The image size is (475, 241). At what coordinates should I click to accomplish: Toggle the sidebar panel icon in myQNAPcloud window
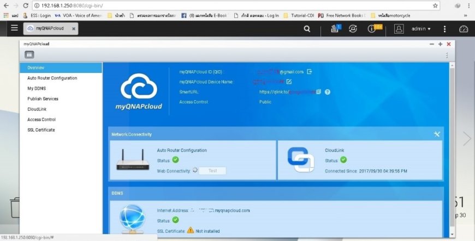pyautogui.click(x=29, y=54)
